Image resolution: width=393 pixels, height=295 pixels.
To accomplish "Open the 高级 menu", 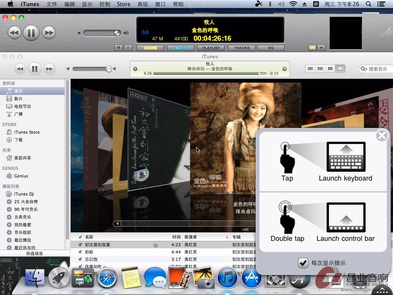I will coord(143,4).
